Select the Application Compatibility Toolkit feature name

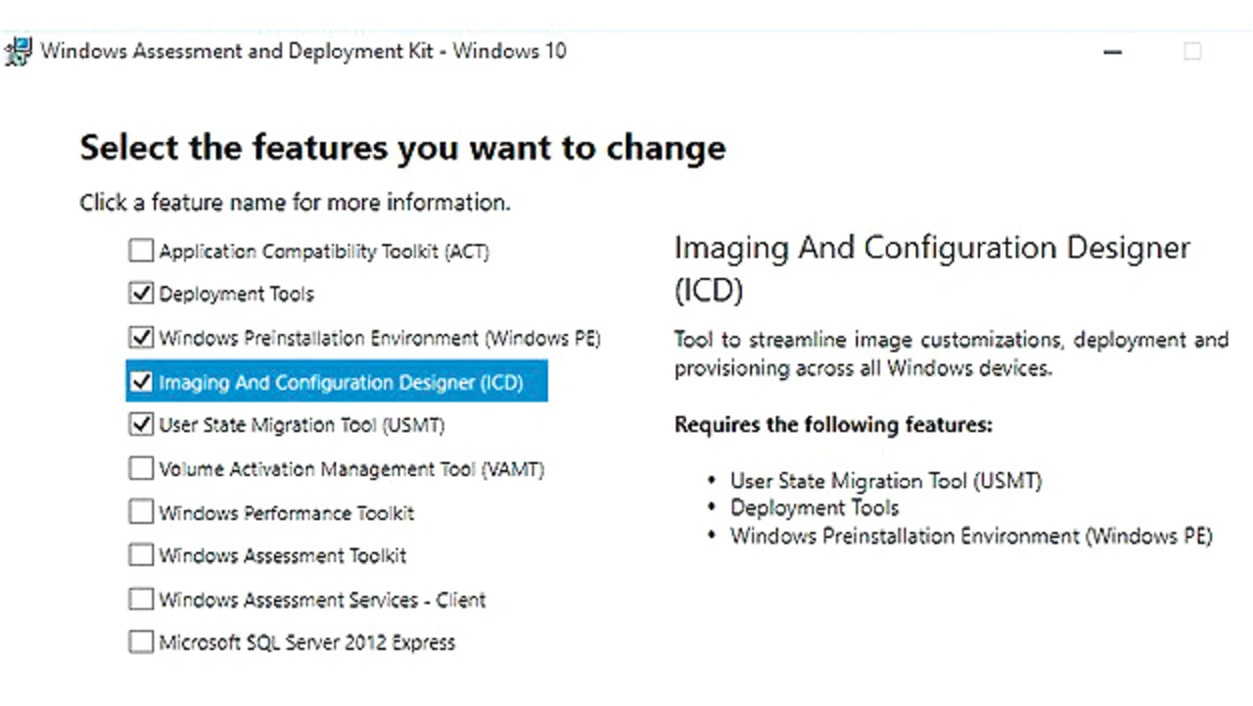point(324,252)
